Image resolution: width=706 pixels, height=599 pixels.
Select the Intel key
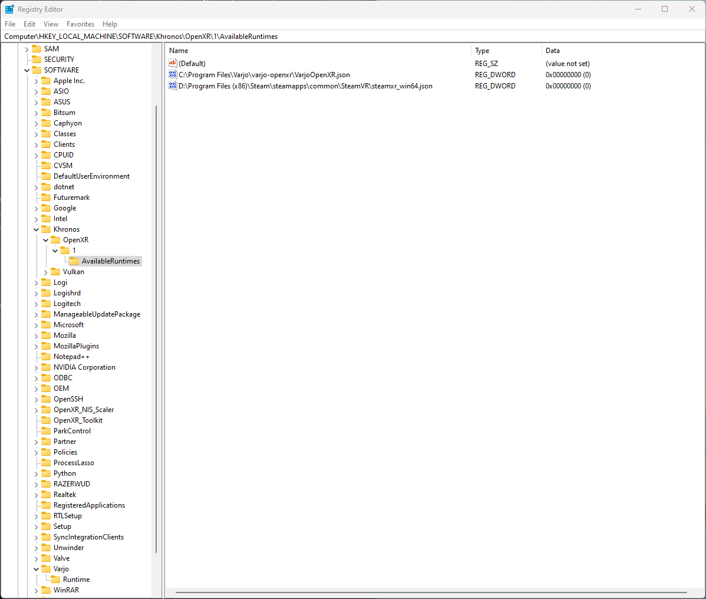(x=60, y=219)
